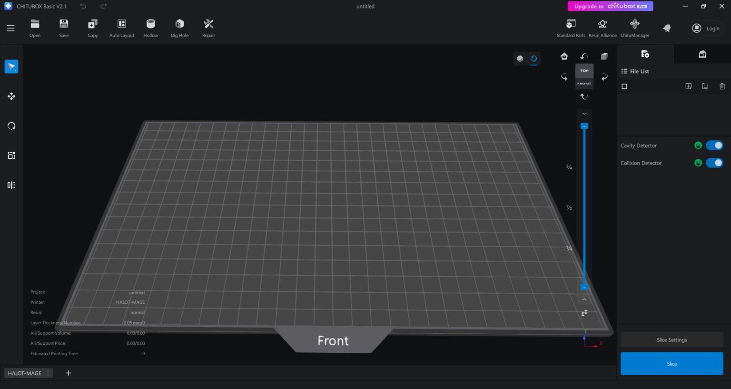Open the Hollow tool
731x389 pixels.
[150, 28]
